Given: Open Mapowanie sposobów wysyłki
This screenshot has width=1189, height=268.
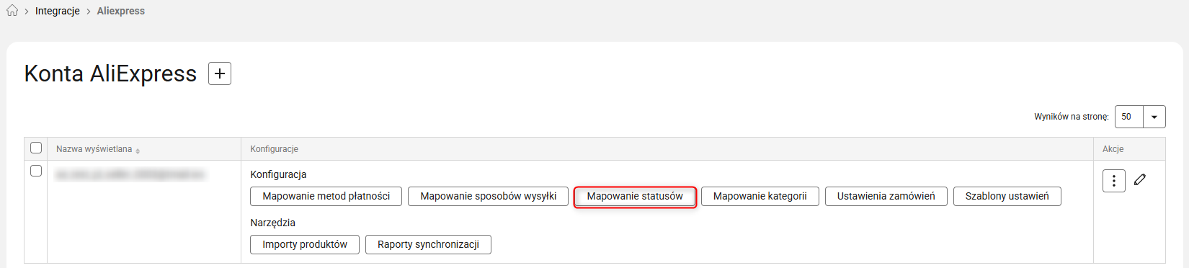Looking at the screenshot, I should click(489, 196).
